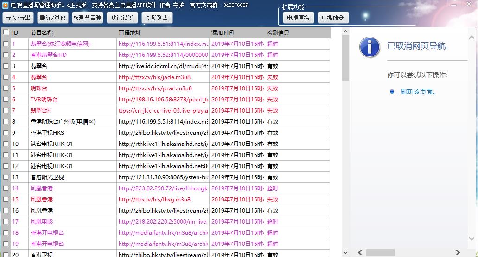Click URL http://ttzx.tv/hls/jade.m3u8

point(154,77)
